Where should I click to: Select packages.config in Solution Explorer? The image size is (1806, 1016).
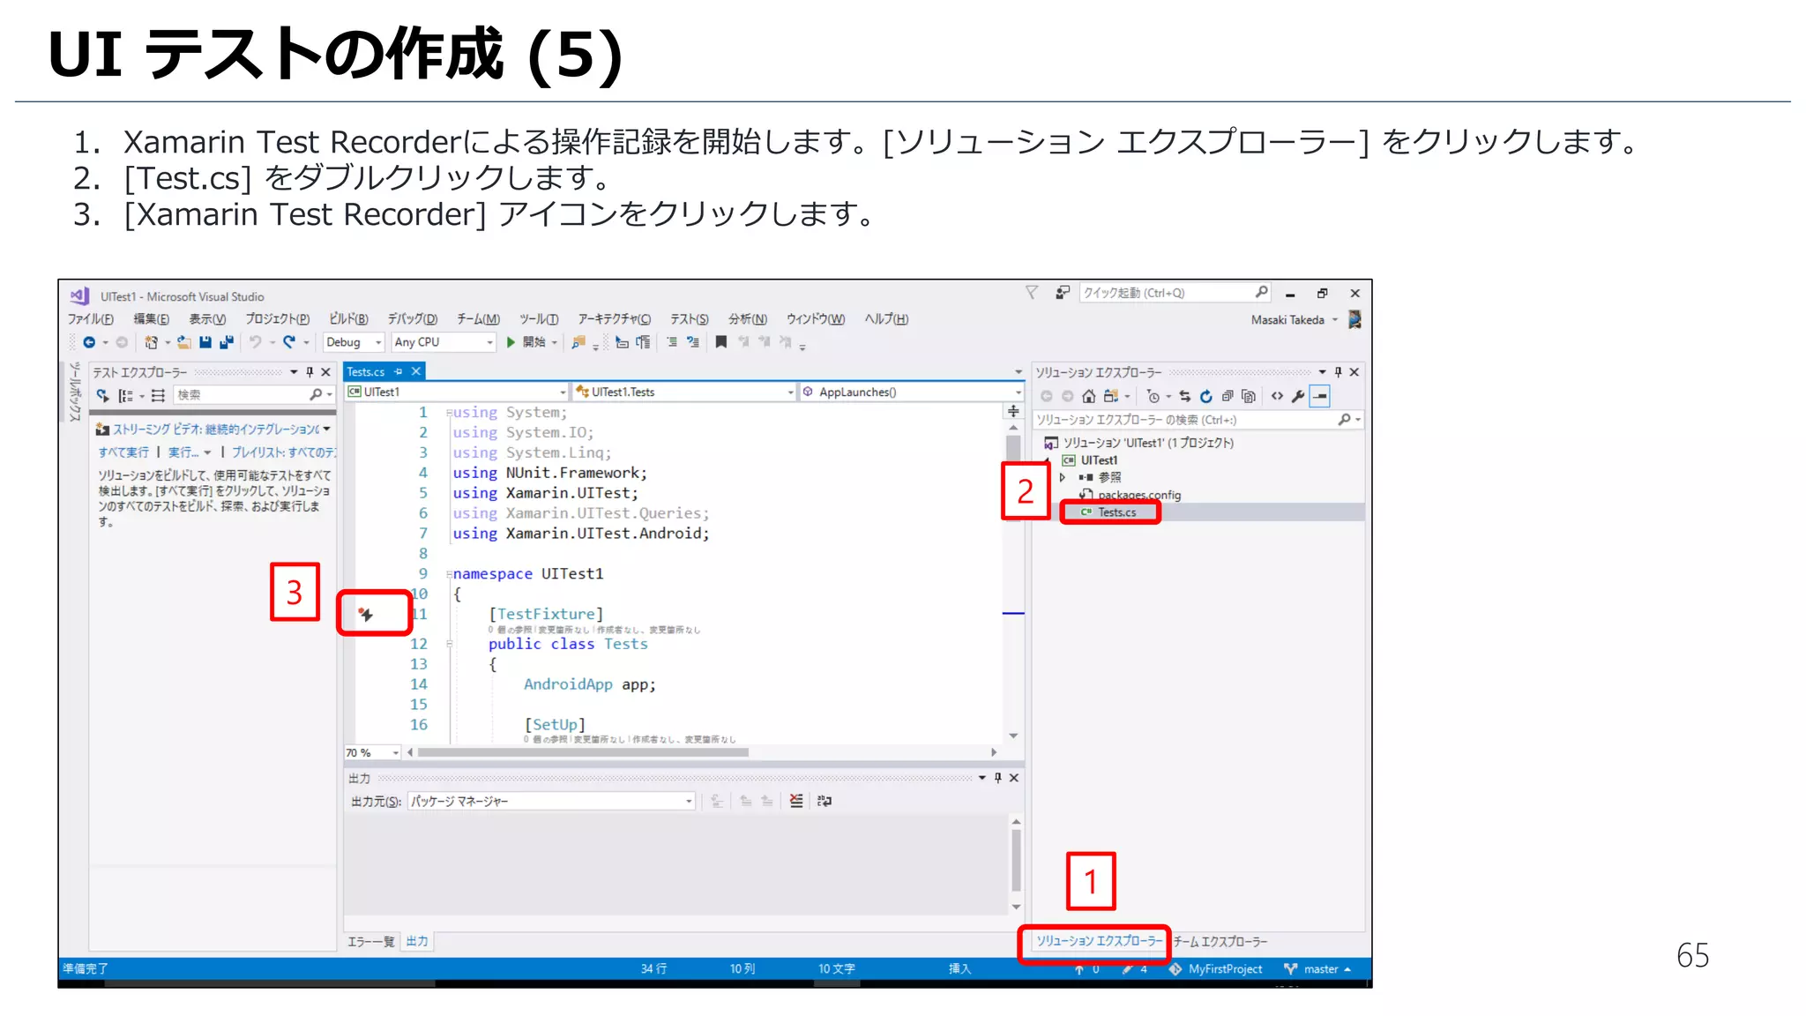pyautogui.click(x=1138, y=495)
